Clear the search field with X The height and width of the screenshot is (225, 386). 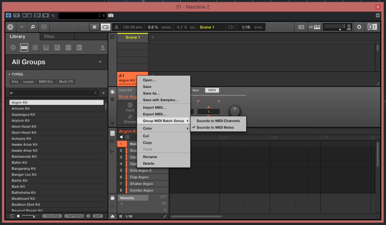click(x=95, y=92)
